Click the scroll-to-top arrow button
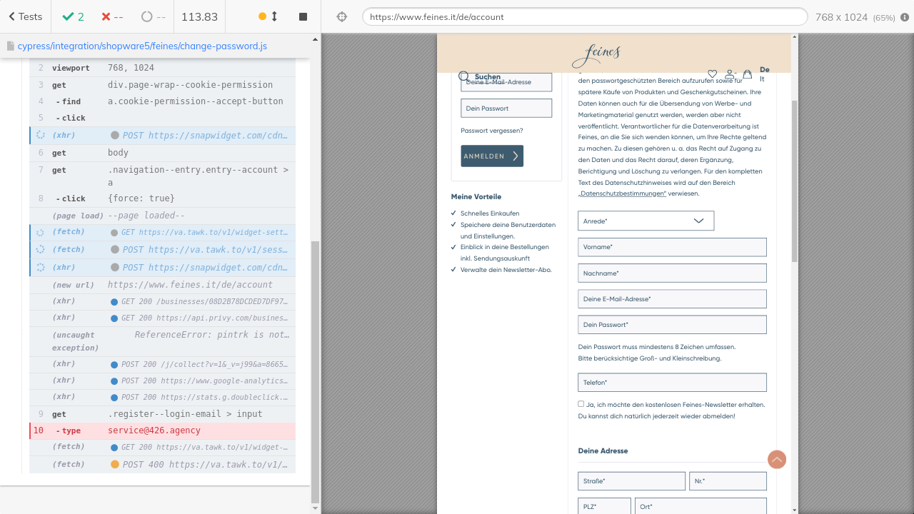This screenshot has width=914, height=514. [x=777, y=460]
